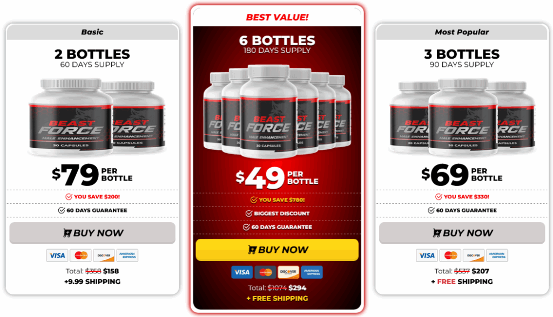This screenshot has height=317, width=553.
Task: Click Mastercard icon in the Basic package
Action: tap(81, 256)
